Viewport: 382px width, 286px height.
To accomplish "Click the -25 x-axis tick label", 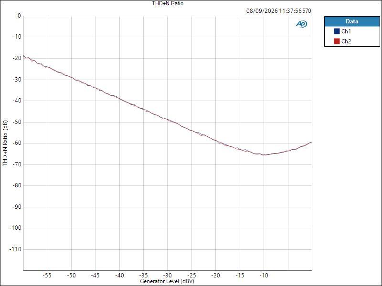I will pos(191,276).
